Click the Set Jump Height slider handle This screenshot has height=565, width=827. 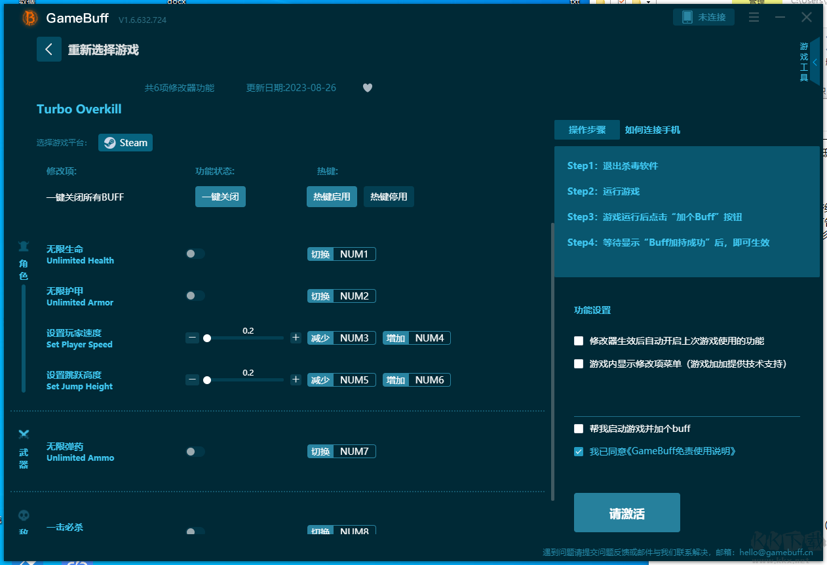point(207,380)
